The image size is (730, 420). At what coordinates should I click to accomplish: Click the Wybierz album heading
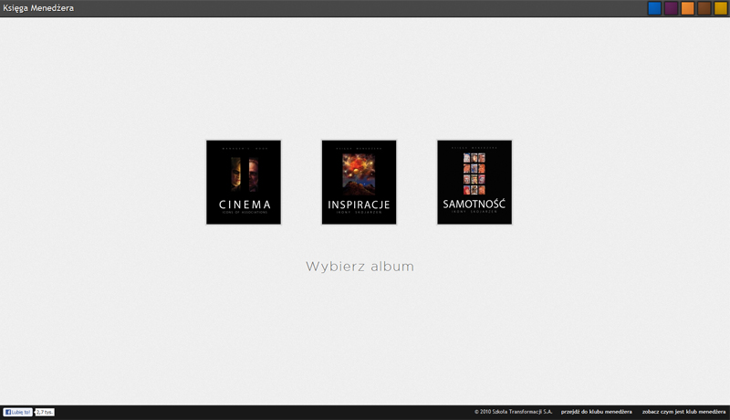[x=360, y=267]
